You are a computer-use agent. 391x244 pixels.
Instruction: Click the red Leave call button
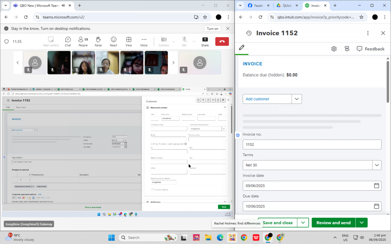222,41
